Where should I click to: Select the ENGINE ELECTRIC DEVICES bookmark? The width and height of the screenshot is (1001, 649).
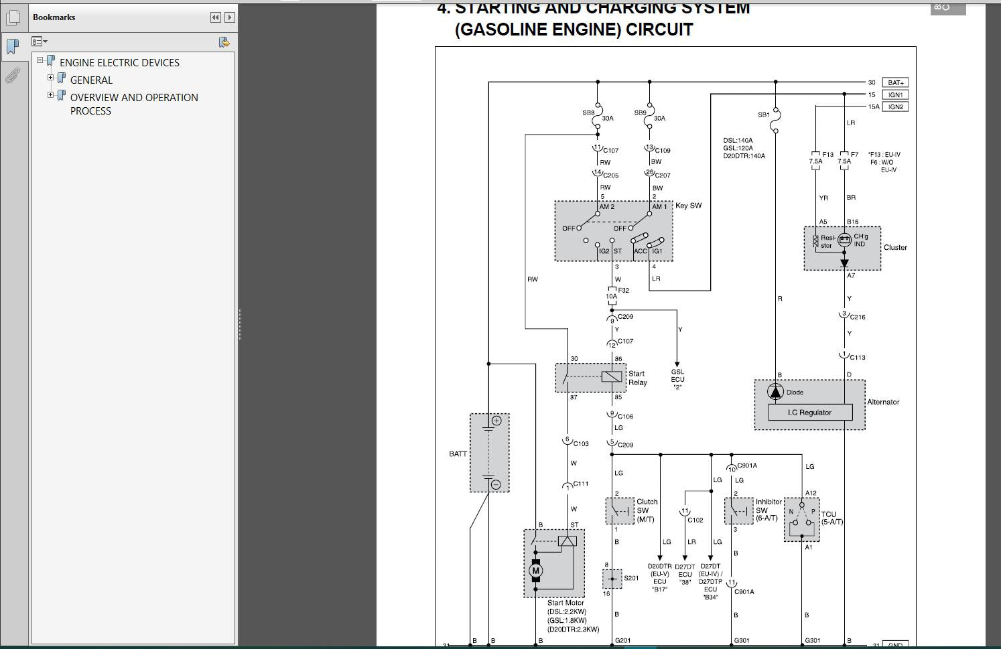click(x=119, y=62)
